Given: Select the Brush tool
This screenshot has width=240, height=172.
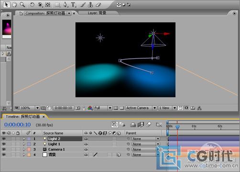Looking at the screenshot, I should point(83,5).
